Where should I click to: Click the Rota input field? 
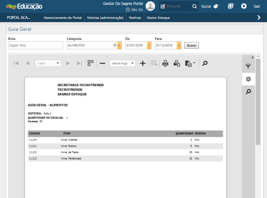pos(35,45)
